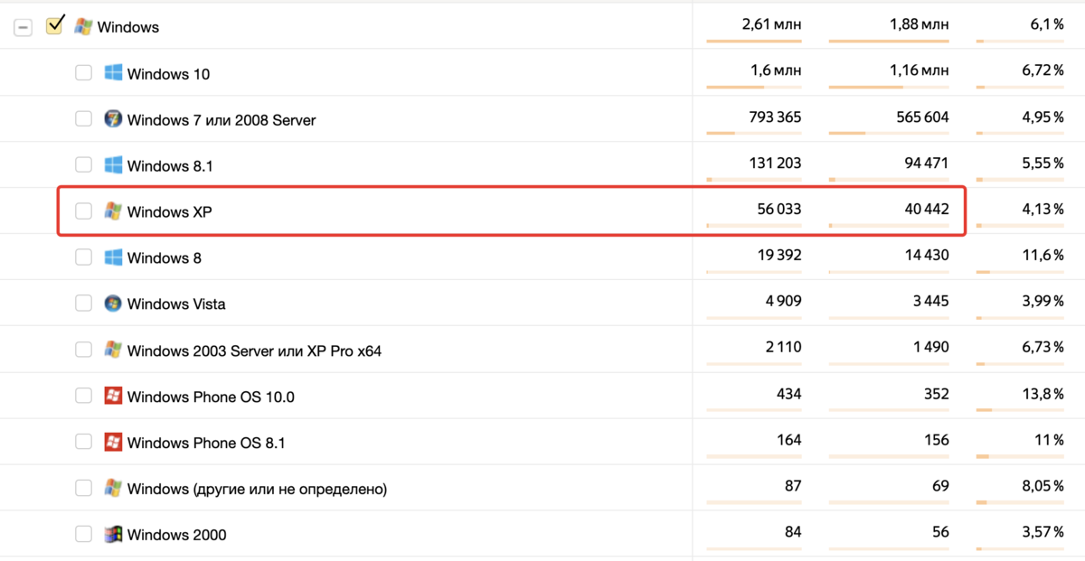
Task: Tick the Windows Vista checkbox
Action: 83,304
